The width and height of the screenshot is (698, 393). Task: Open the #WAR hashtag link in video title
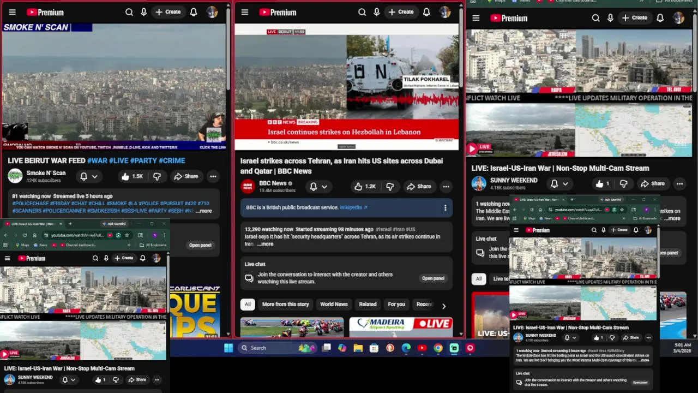tap(97, 160)
